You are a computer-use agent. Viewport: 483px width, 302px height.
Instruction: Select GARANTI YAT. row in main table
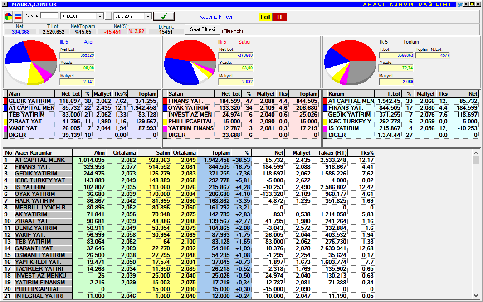point(189,248)
